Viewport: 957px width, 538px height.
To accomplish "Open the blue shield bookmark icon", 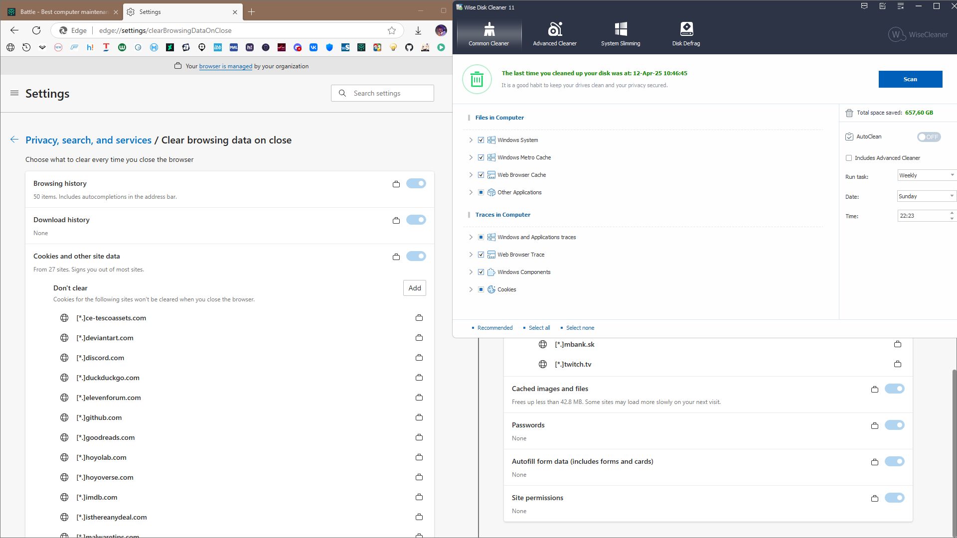I will 329,47.
